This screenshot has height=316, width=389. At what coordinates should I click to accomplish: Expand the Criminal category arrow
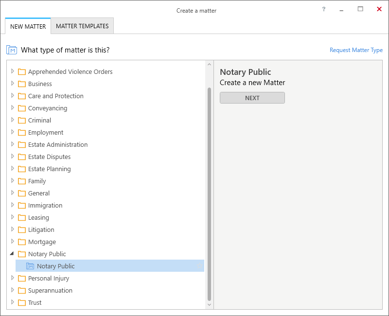click(x=13, y=120)
